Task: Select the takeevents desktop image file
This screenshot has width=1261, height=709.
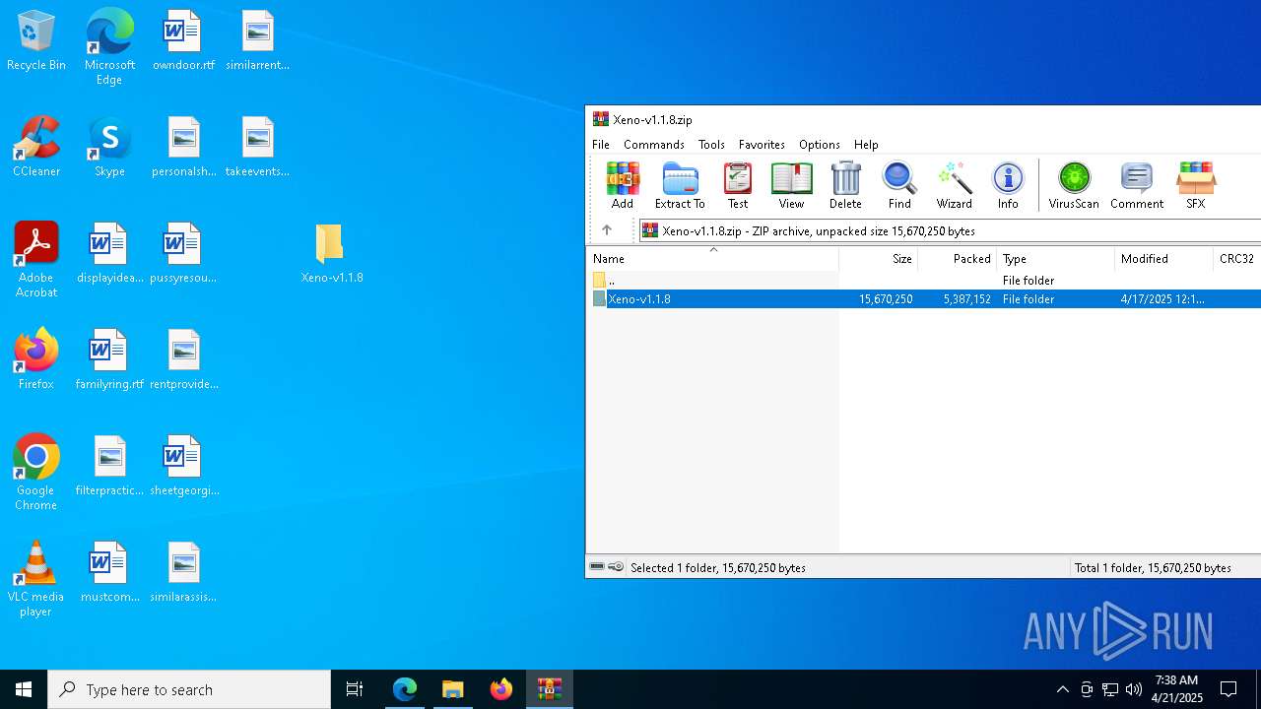Action: point(257,148)
